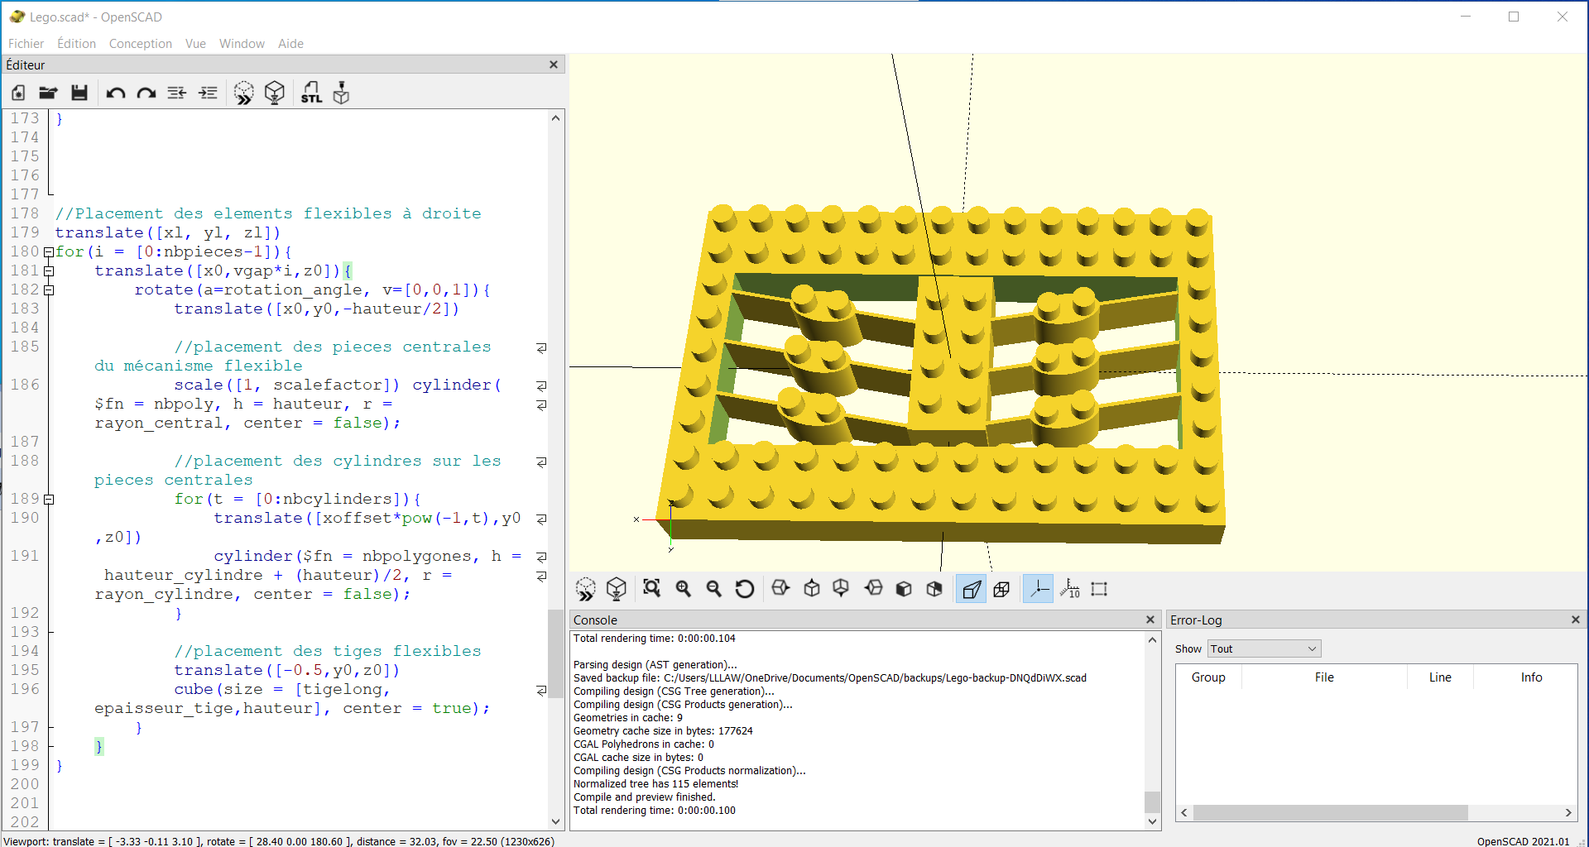This screenshot has width=1589, height=847.
Task: Click the Error-Log scrollbar left arrow
Action: click(x=1184, y=813)
